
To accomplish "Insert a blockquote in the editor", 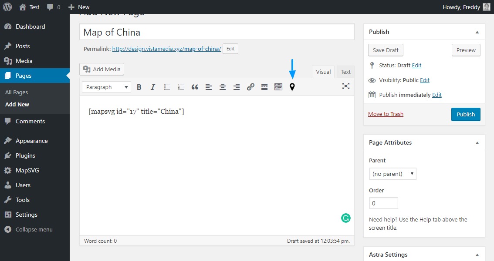I will pos(195,87).
